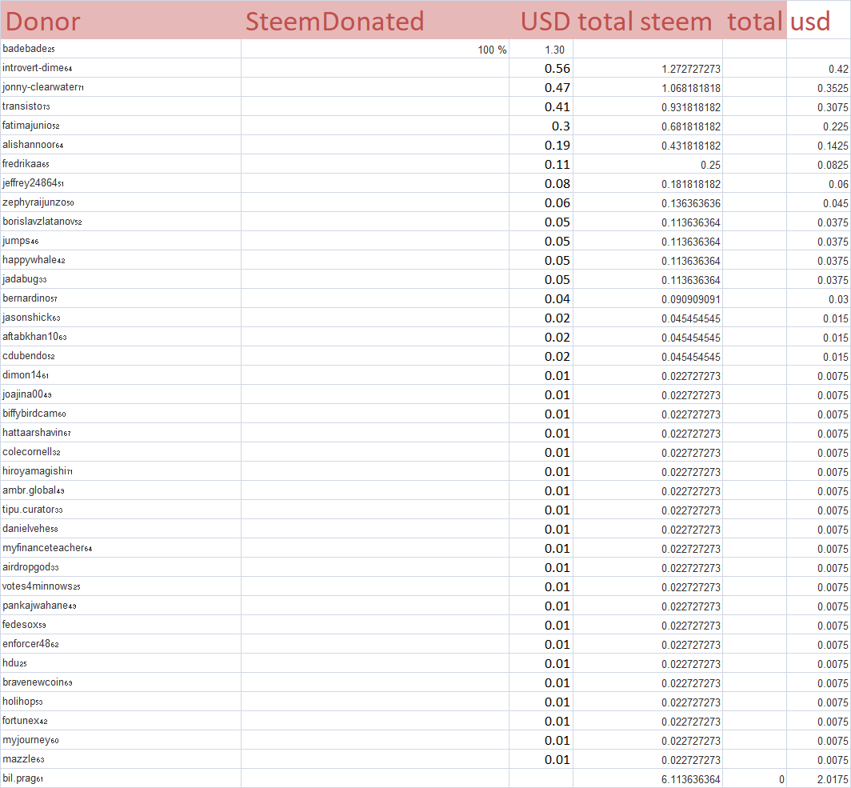Select the tipu.curator donor cell
This screenshot has height=788, width=851.
tap(121, 510)
